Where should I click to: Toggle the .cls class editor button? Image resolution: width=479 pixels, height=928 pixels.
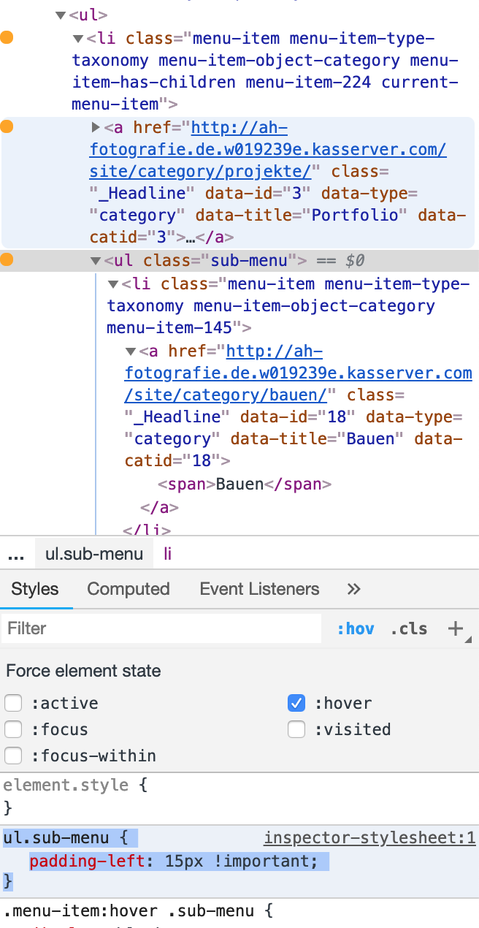click(x=409, y=628)
